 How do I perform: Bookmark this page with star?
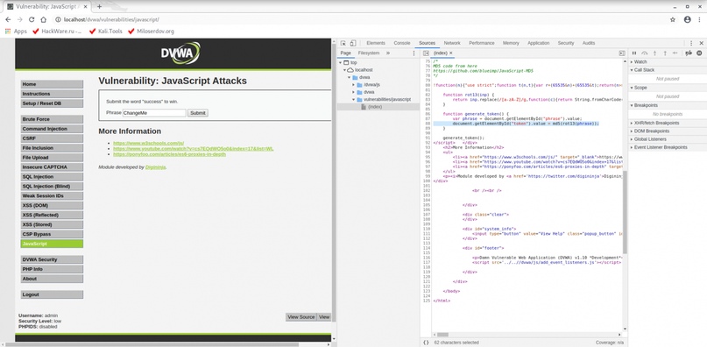[673, 19]
